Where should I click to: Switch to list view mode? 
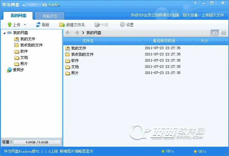click(x=215, y=33)
